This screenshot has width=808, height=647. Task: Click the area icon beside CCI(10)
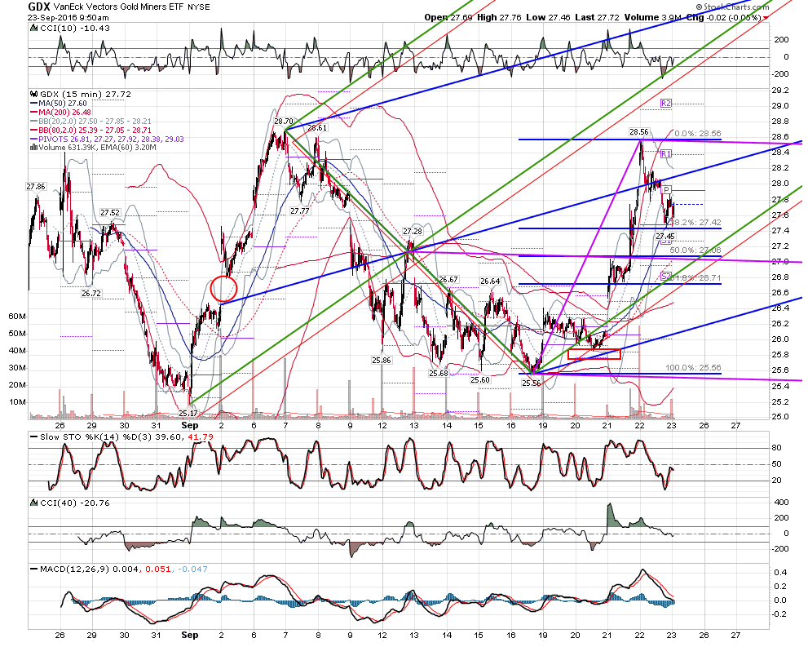pos(34,28)
